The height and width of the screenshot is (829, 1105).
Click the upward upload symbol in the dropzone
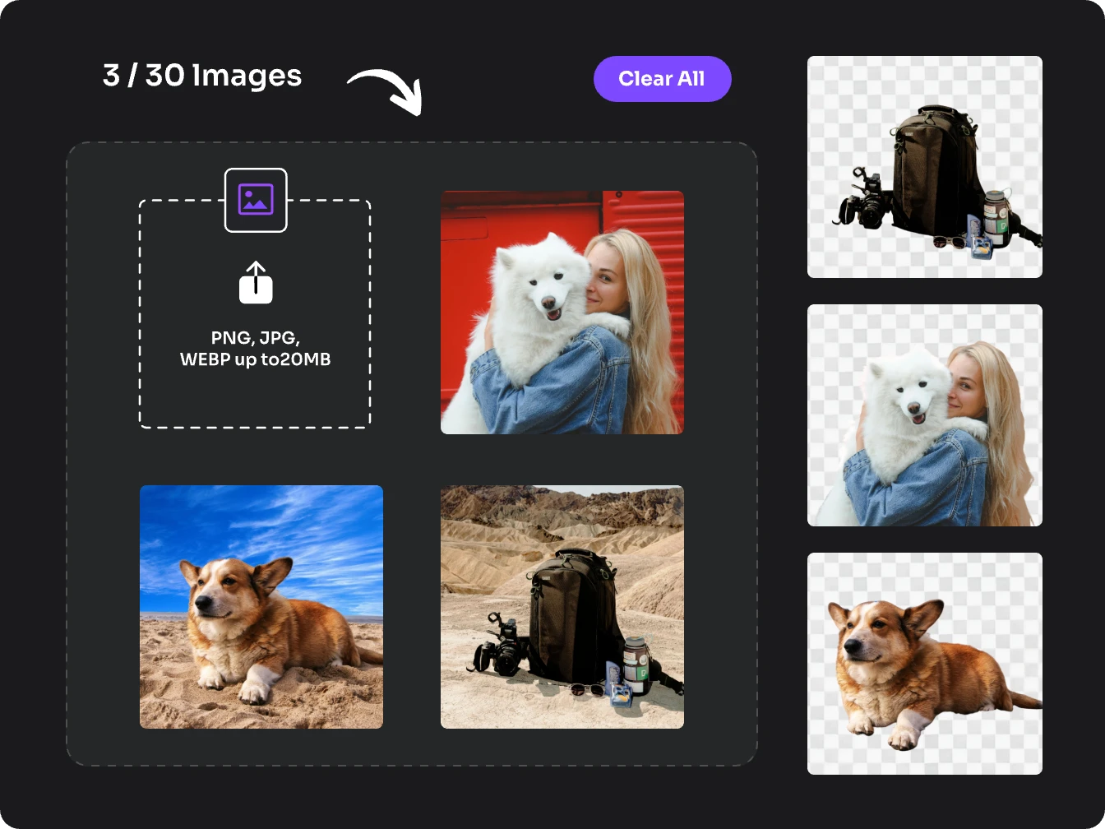[256, 283]
